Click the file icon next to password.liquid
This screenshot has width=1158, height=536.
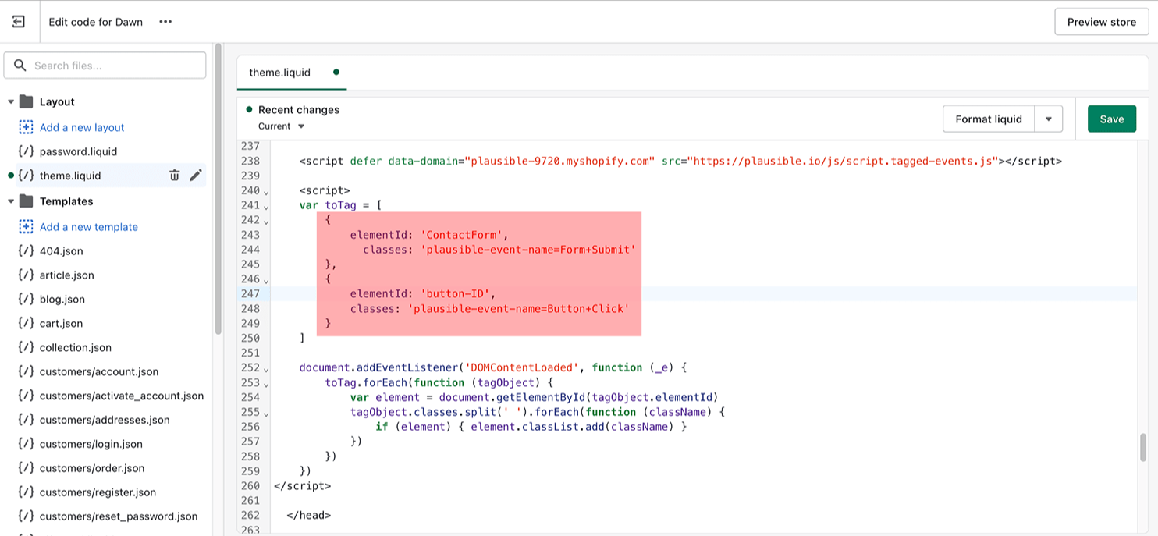[x=26, y=151]
